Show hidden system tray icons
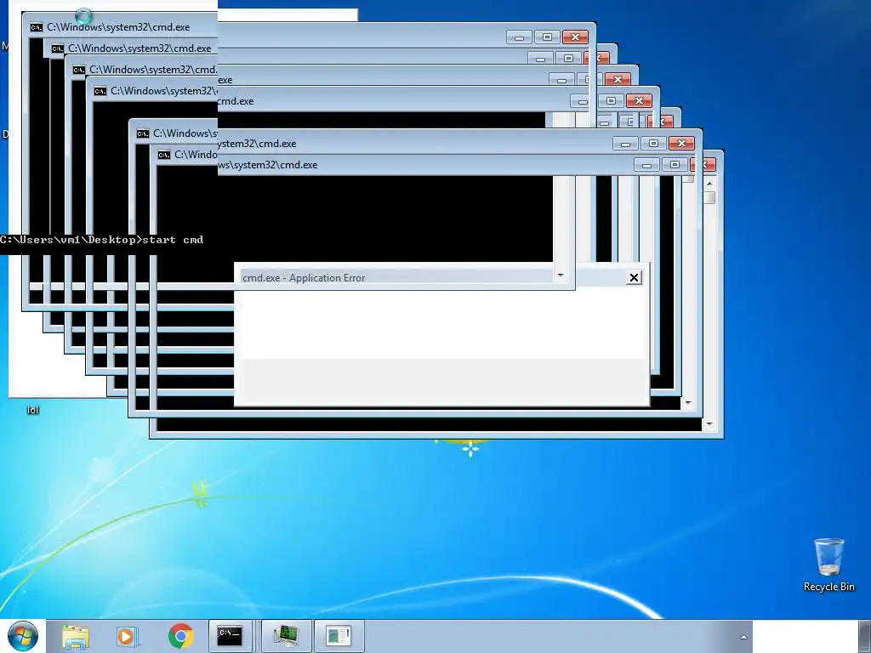 point(743,637)
